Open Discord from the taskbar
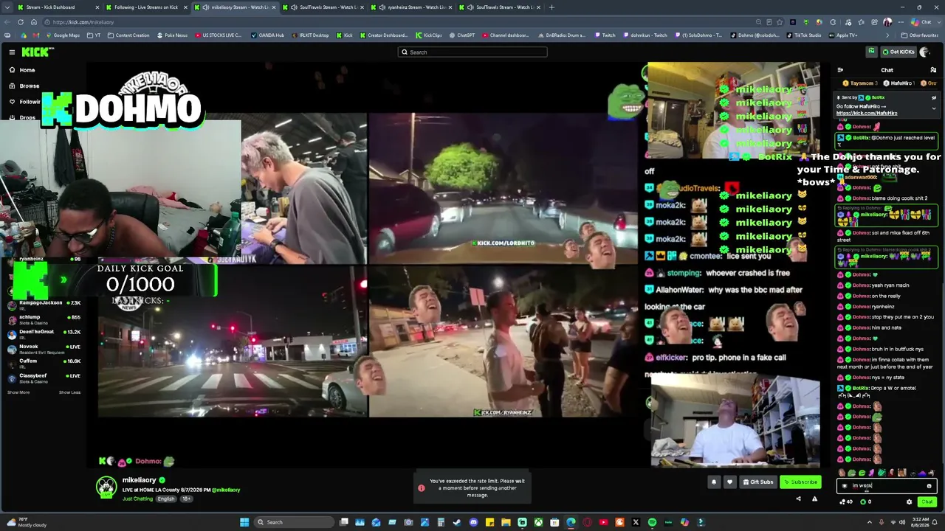 pyautogui.click(x=473, y=522)
